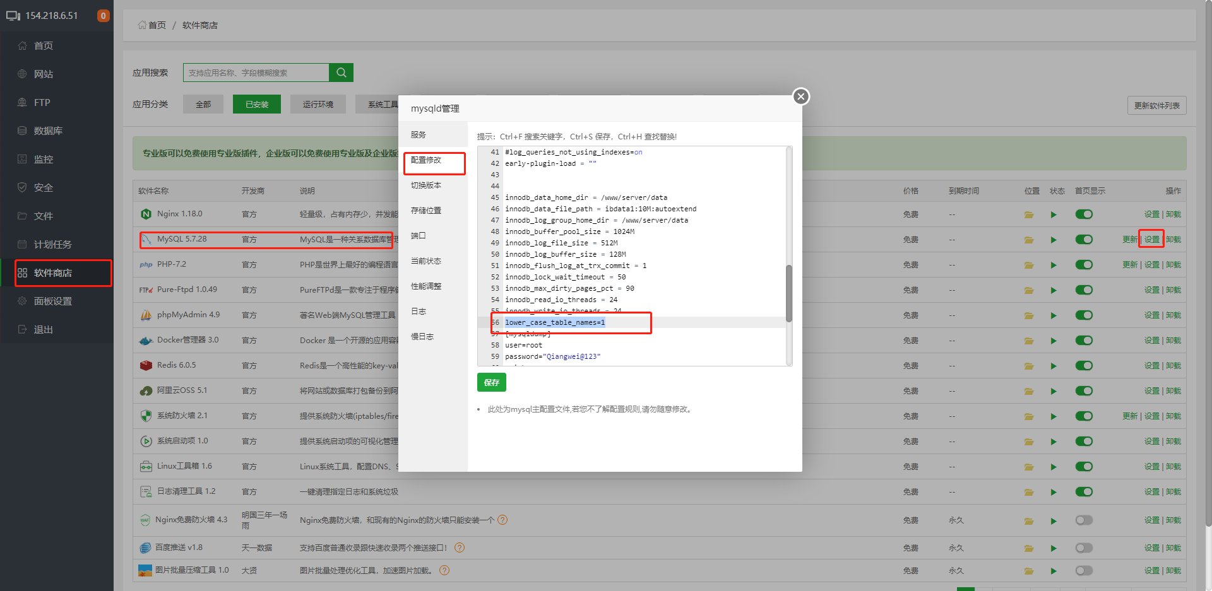
Task: Open 当前状态 tab in mysqld dialog
Action: [x=434, y=261]
